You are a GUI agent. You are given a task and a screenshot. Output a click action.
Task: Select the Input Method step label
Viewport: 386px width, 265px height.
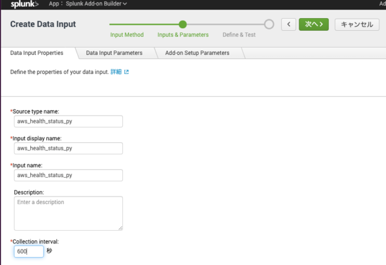(127, 35)
